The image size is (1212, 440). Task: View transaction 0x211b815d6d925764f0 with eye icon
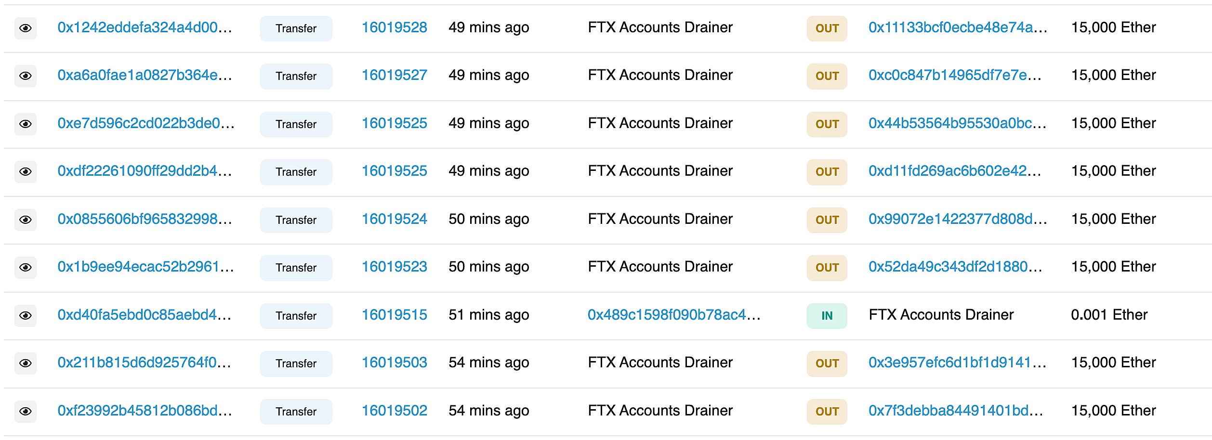coord(26,363)
